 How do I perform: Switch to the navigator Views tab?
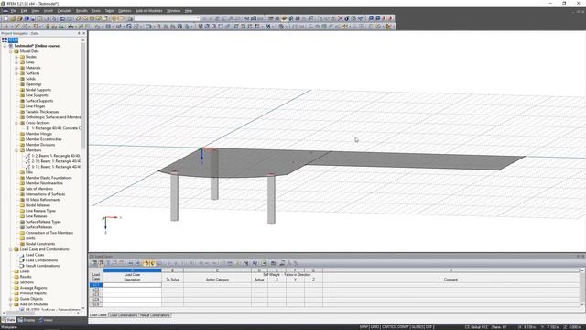click(x=47, y=320)
